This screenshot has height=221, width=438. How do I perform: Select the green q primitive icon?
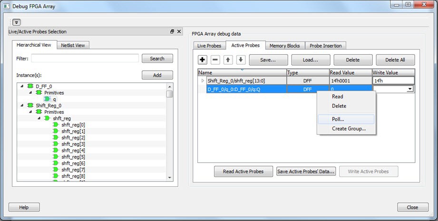47,99
